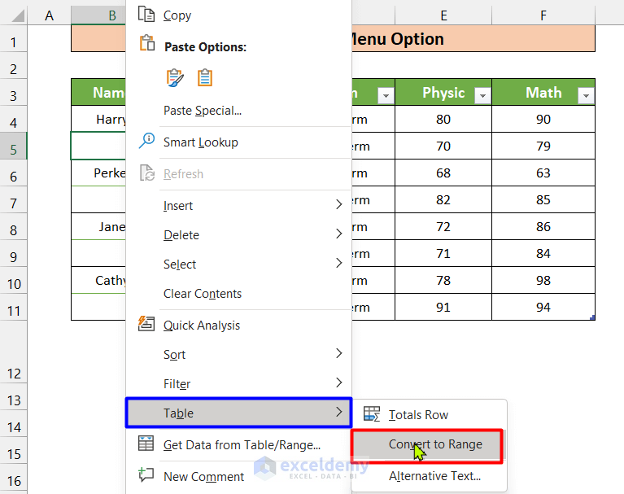Viewport: 624px width, 494px height.
Task: Click the Get Data from Table icon
Action: point(146,444)
